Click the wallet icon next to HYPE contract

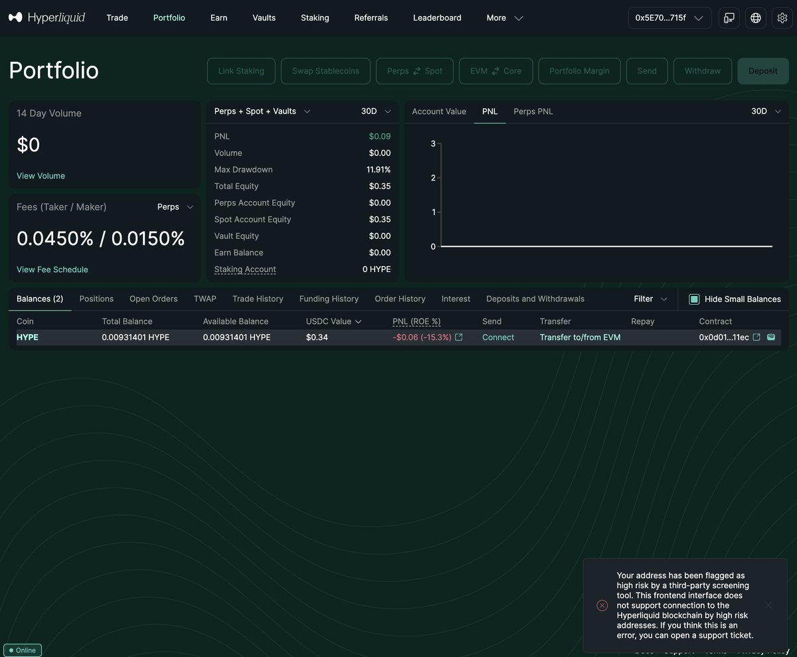[x=771, y=337]
